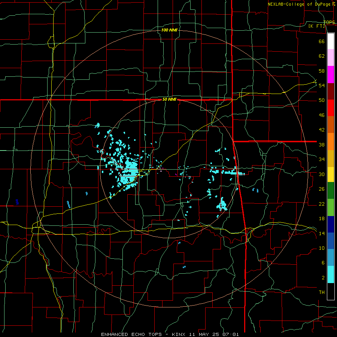Select the 54 value on legend
337x337 pixels.
pyautogui.click(x=322, y=85)
